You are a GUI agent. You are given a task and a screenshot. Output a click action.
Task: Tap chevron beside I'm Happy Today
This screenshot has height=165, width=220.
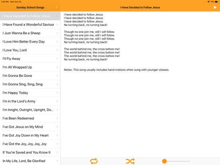pos(57,93)
